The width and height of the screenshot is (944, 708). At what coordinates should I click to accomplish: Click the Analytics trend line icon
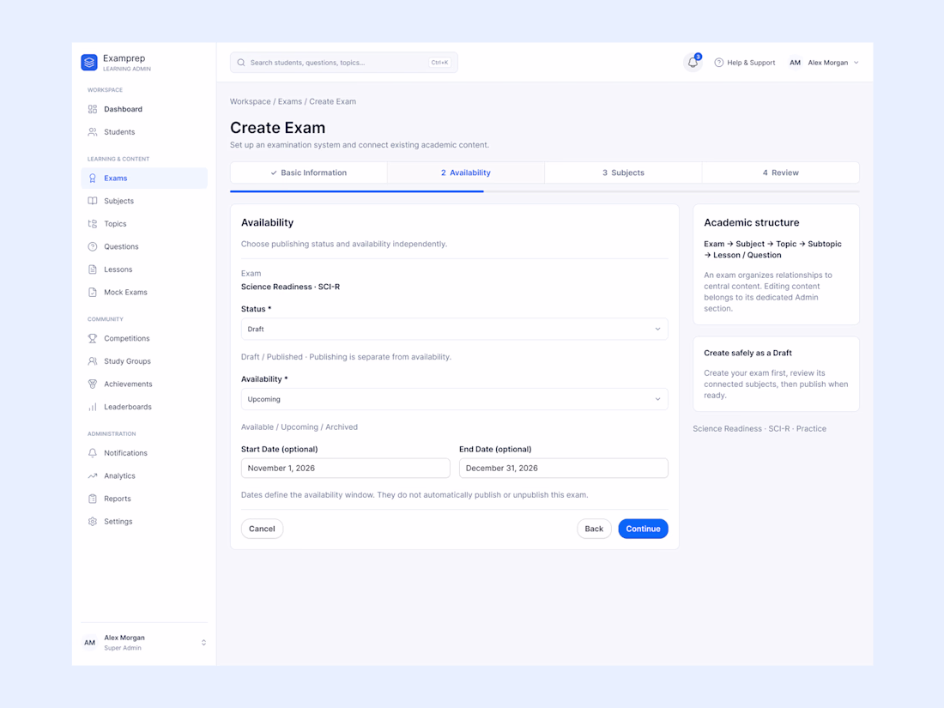click(93, 475)
